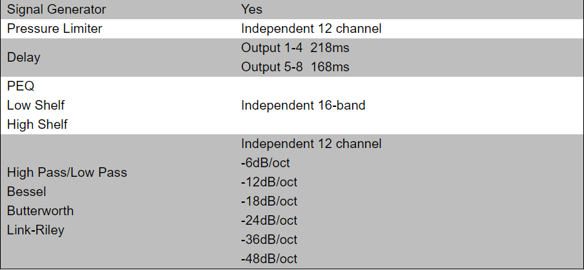Select the -12dB/oct slope value
584x270 pixels.
tap(269, 182)
